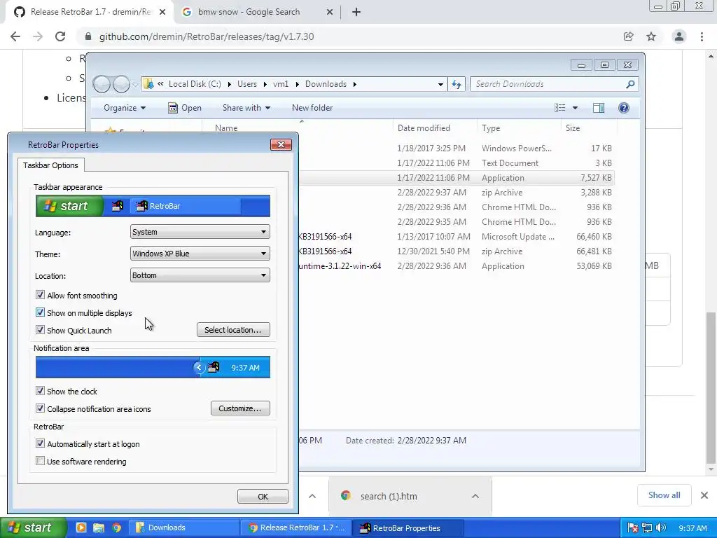The height and width of the screenshot is (538, 717).
Task: Open the Chrome three-dot menu
Action: (x=702, y=36)
